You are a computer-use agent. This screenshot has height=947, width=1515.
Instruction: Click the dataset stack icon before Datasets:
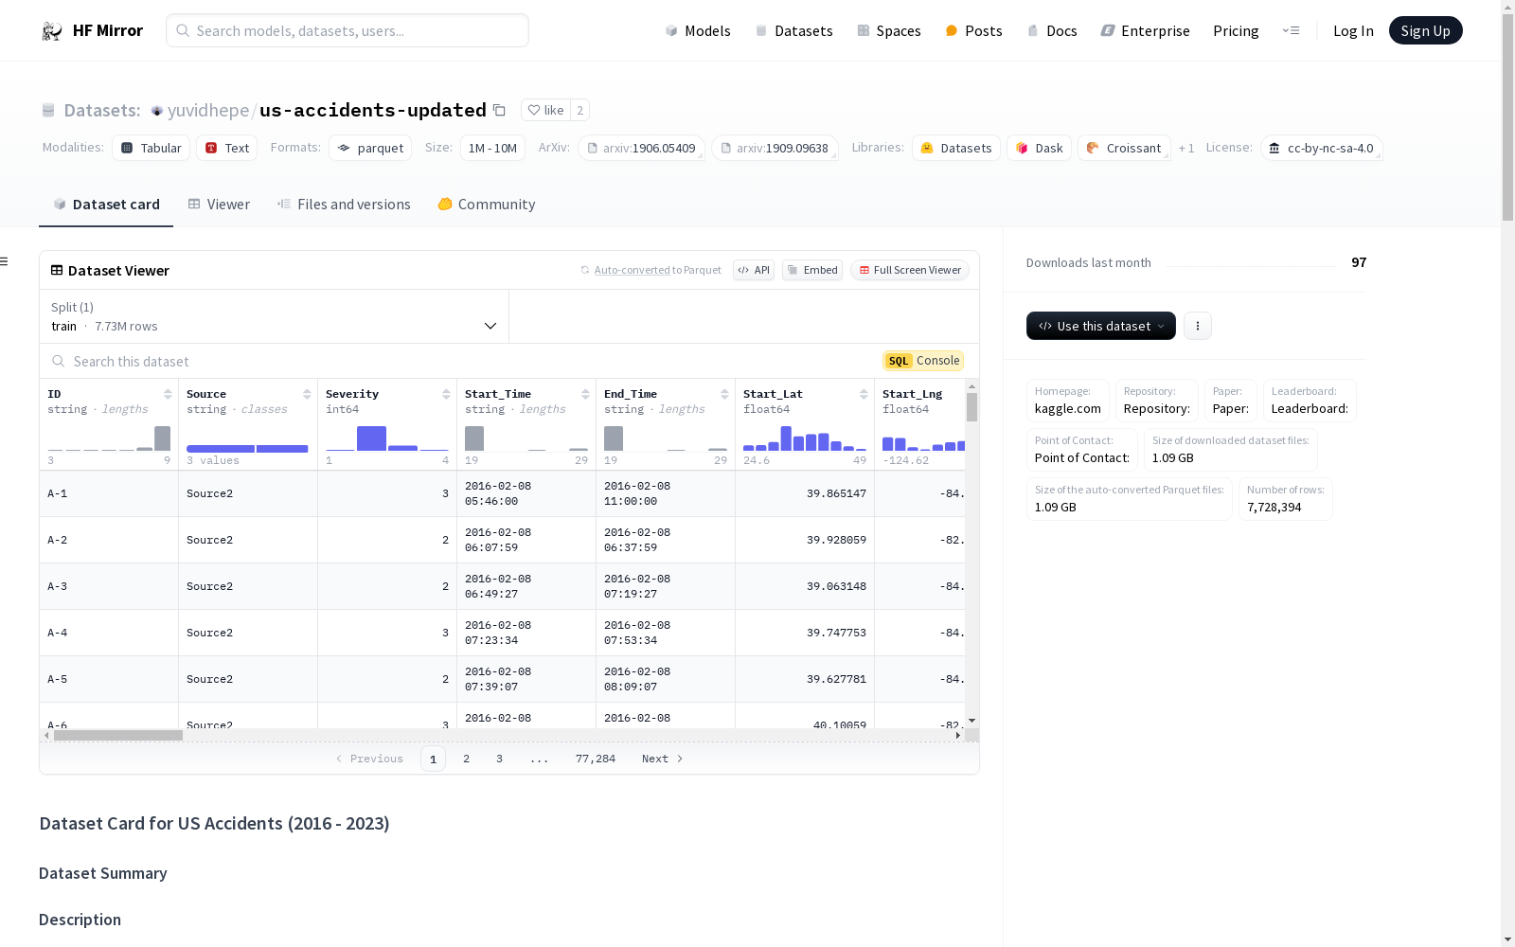(48, 111)
